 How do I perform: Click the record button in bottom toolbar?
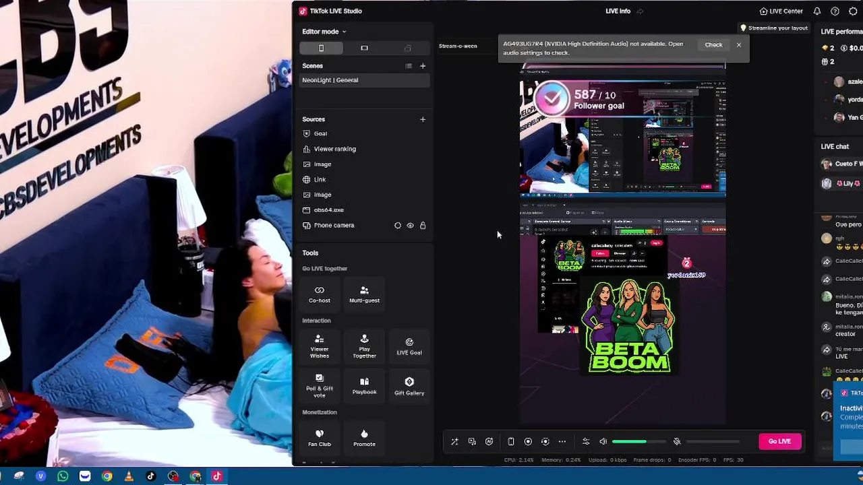528,442
